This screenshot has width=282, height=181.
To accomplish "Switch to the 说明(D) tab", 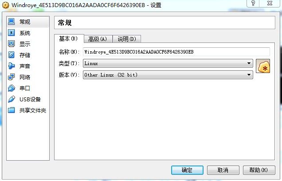I will point(127,39).
